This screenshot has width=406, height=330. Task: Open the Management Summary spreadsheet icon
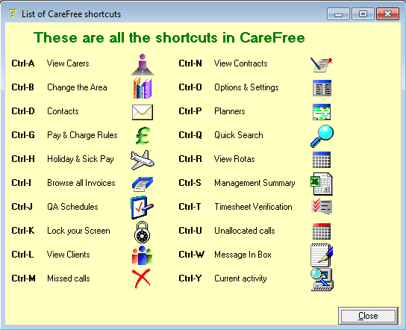coord(322,184)
